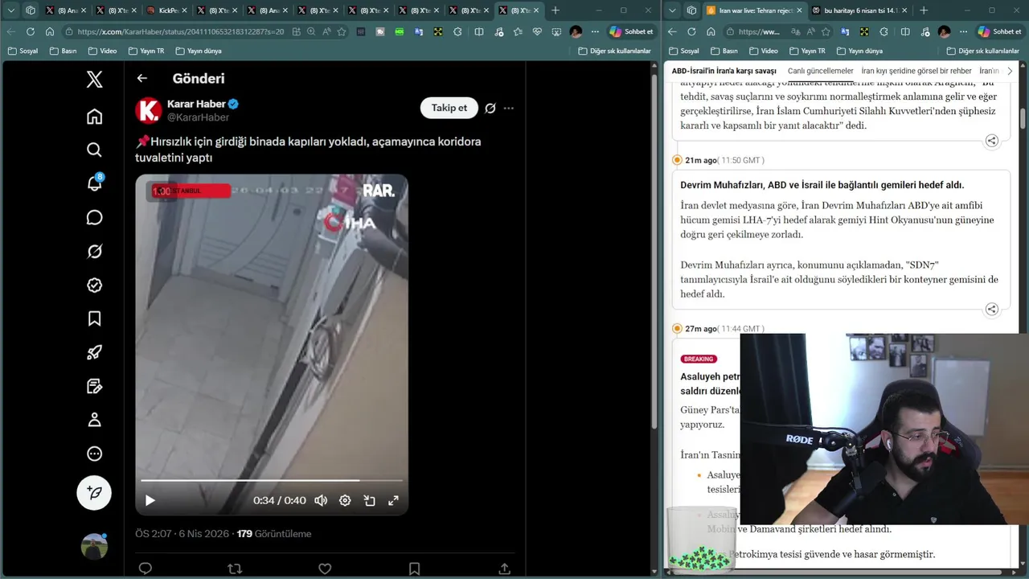Open the @KararHaber handle link
The height and width of the screenshot is (579, 1029).
[198, 117]
